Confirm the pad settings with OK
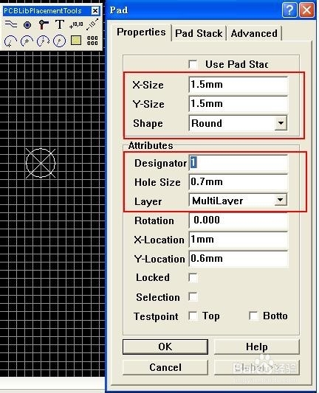The width and height of the screenshot is (319, 393). coord(165,347)
